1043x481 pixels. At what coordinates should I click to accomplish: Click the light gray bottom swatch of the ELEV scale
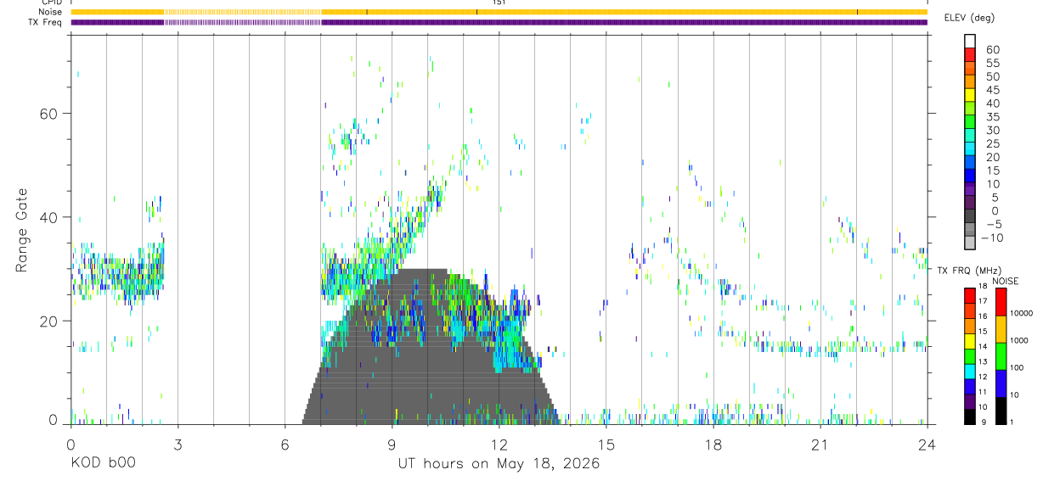(x=970, y=243)
